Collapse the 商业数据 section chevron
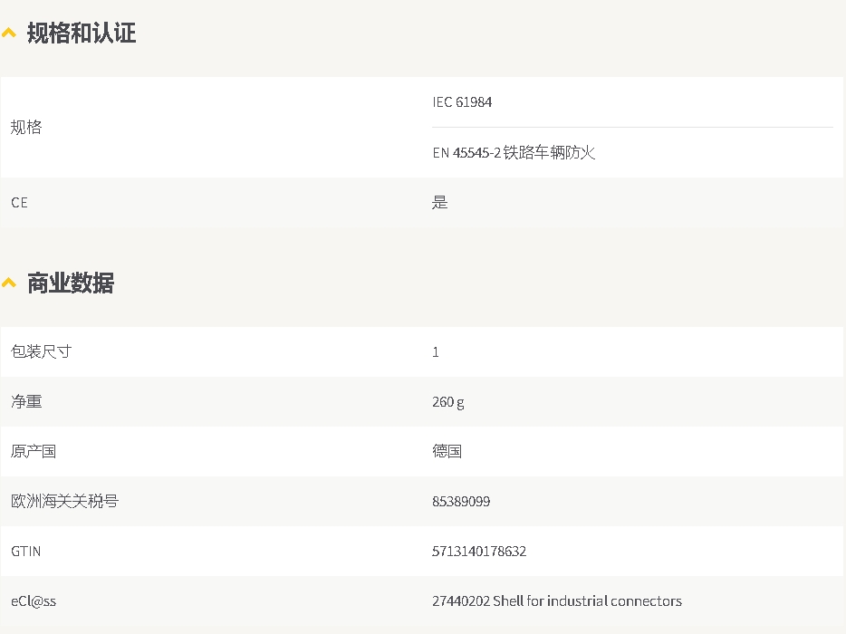846x634 pixels. click(x=9, y=283)
